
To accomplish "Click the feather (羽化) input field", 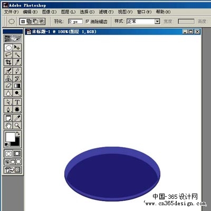I will point(75,22).
